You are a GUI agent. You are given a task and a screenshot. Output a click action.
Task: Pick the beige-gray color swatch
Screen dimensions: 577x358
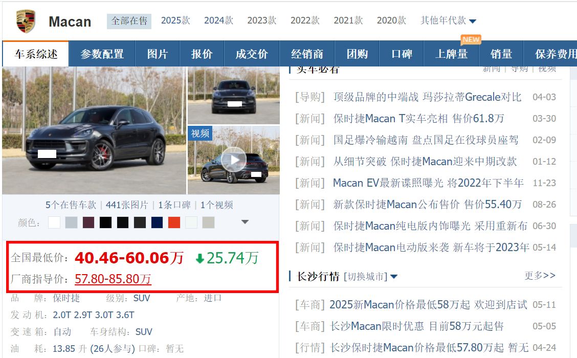(208, 222)
